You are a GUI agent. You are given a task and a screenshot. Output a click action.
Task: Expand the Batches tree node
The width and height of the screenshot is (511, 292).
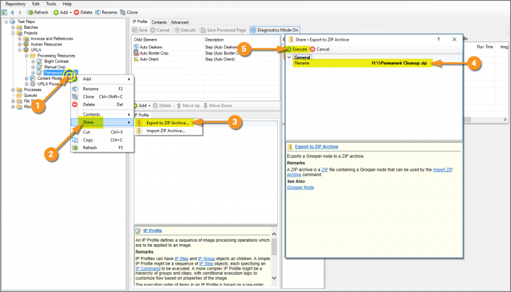(x=13, y=27)
